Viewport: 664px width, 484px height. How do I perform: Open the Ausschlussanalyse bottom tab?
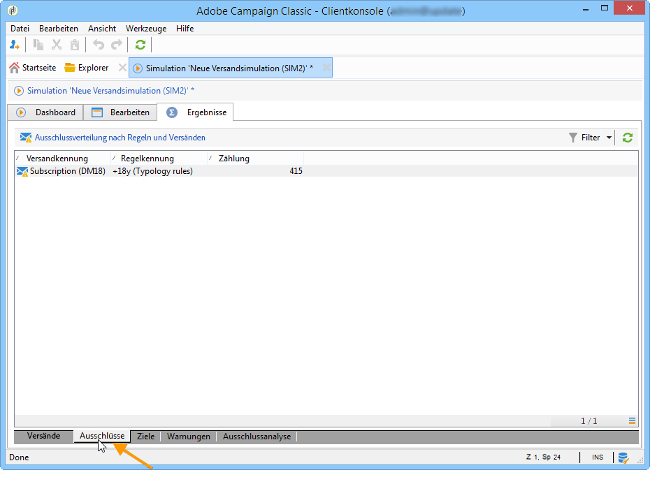coord(257,437)
